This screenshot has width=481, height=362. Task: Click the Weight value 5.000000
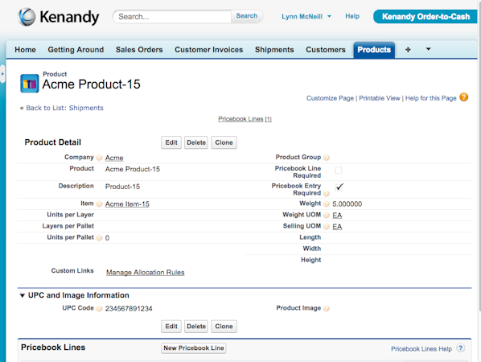tap(347, 204)
